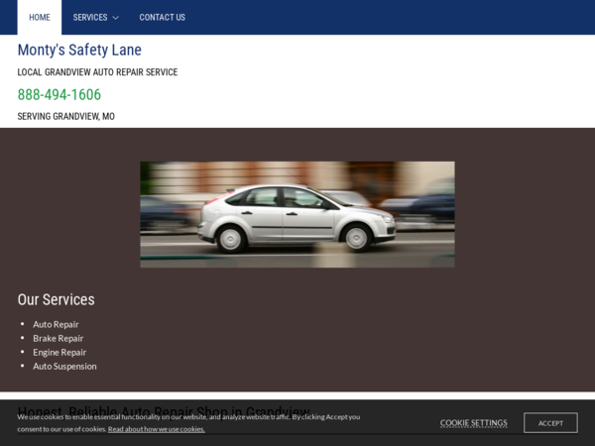Open the Engine Repair service link
Image resolution: width=595 pixels, height=446 pixels.
[59, 352]
